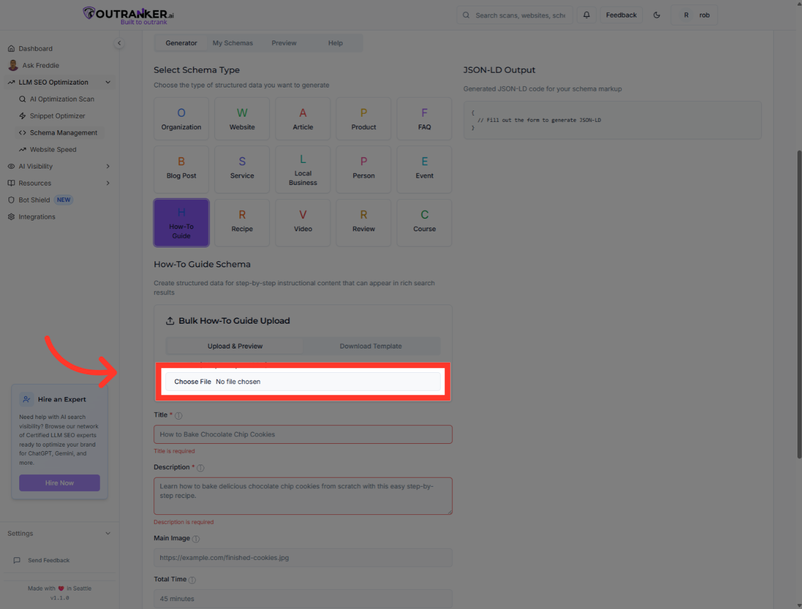
Task: Open the Help tab
Action: pyautogui.click(x=335, y=43)
